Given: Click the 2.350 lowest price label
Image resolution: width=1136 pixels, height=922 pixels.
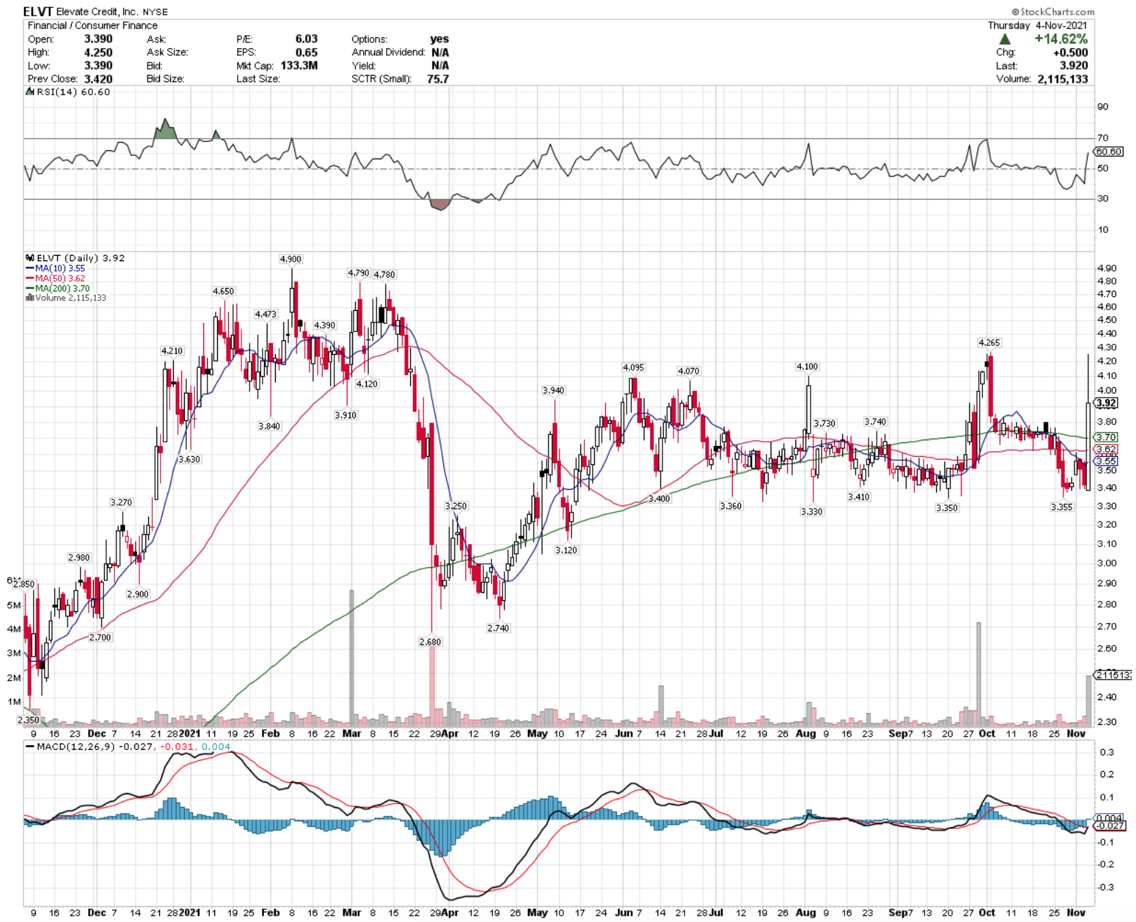Looking at the screenshot, I should click(28, 719).
